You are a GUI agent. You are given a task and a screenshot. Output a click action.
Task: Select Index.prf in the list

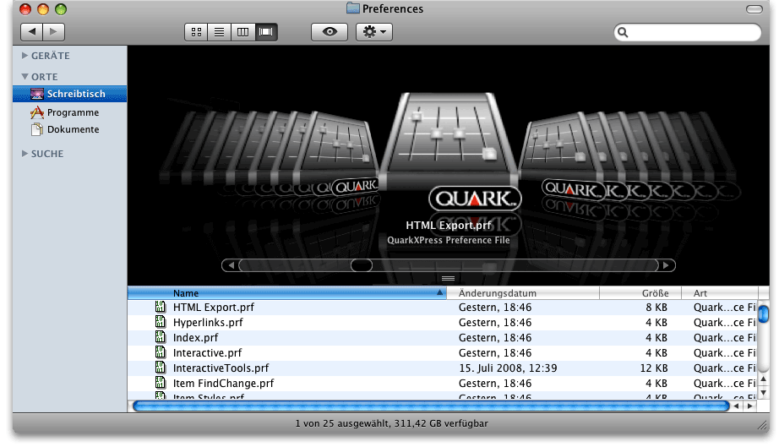[442, 338]
